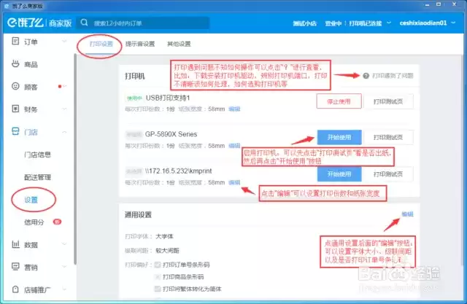
Task: Click 停止使用 for USB打印支持1
Action: [x=339, y=101]
